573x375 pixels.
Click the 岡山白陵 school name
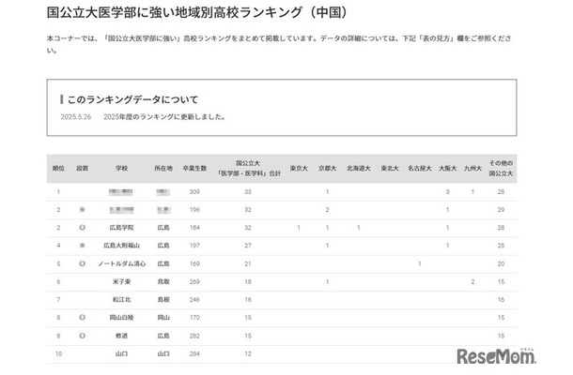[x=121, y=317]
